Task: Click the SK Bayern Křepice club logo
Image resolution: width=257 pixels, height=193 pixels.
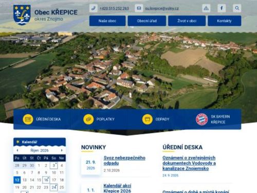Action: 202,119
